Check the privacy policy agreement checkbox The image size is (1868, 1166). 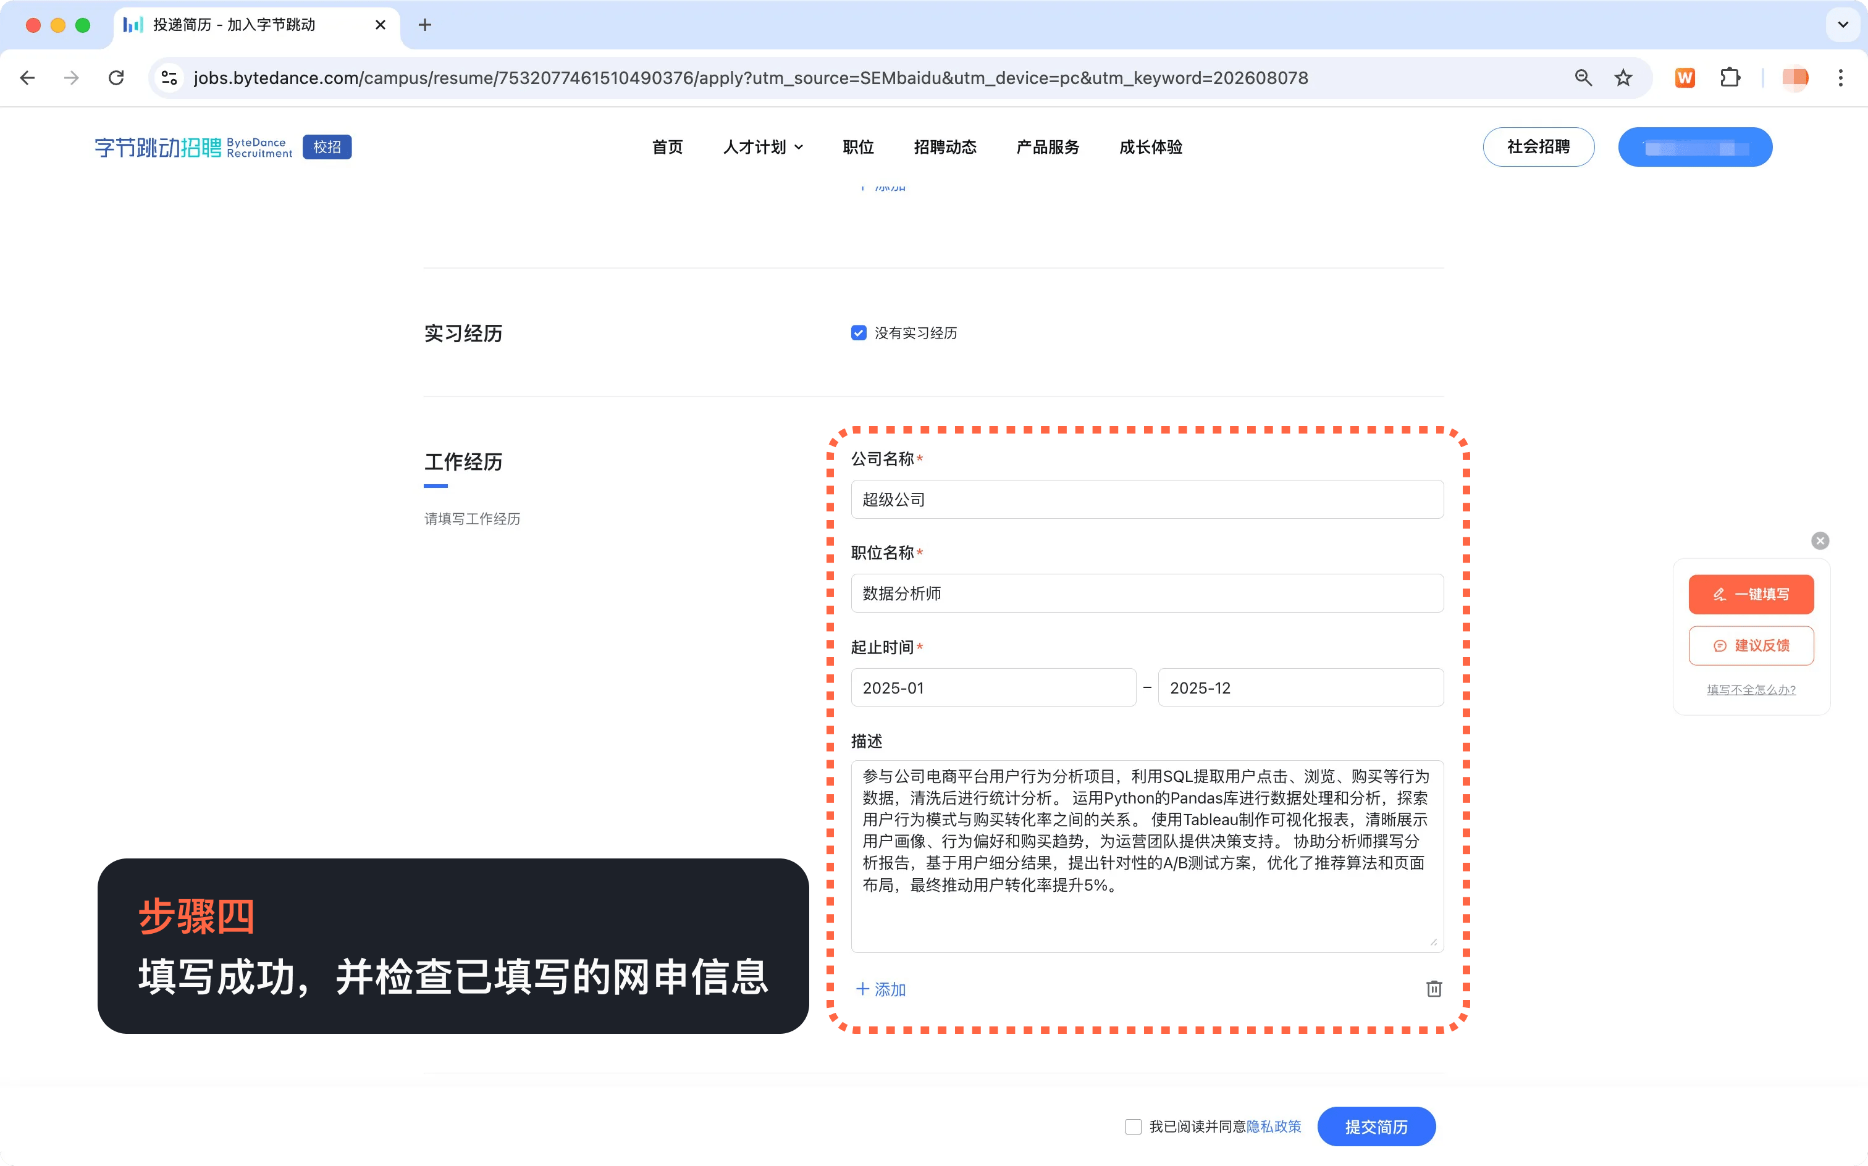point(1133,1126)
